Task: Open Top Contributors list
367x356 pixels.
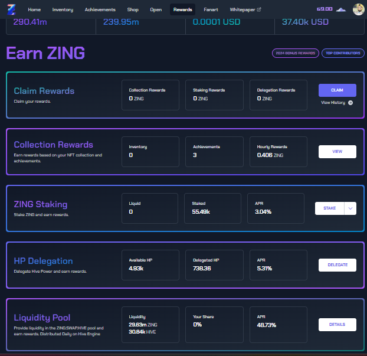Action: 343,53
